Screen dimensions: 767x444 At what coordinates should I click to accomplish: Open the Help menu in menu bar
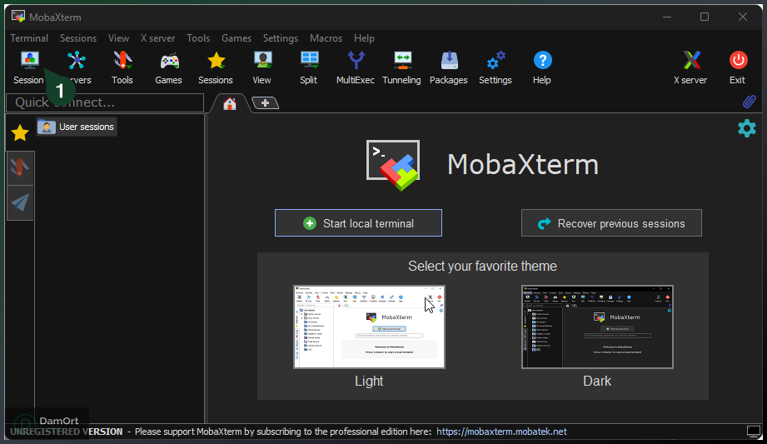click(364, 38)
